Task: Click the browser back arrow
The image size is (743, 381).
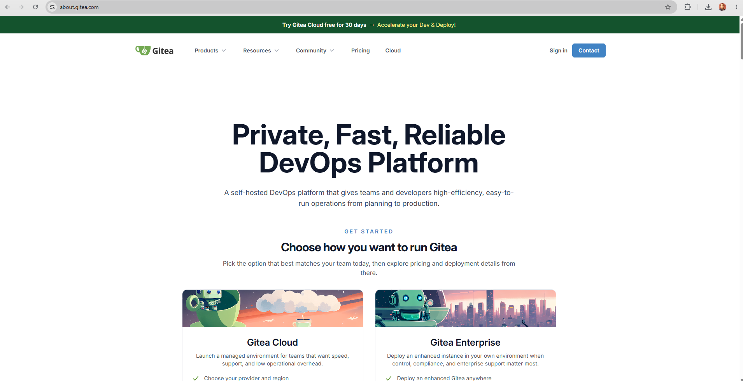Action: click(x=7, y=7)
